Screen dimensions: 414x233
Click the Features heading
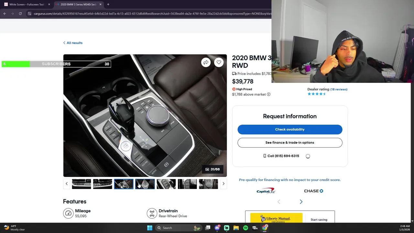tap(75, 202)
